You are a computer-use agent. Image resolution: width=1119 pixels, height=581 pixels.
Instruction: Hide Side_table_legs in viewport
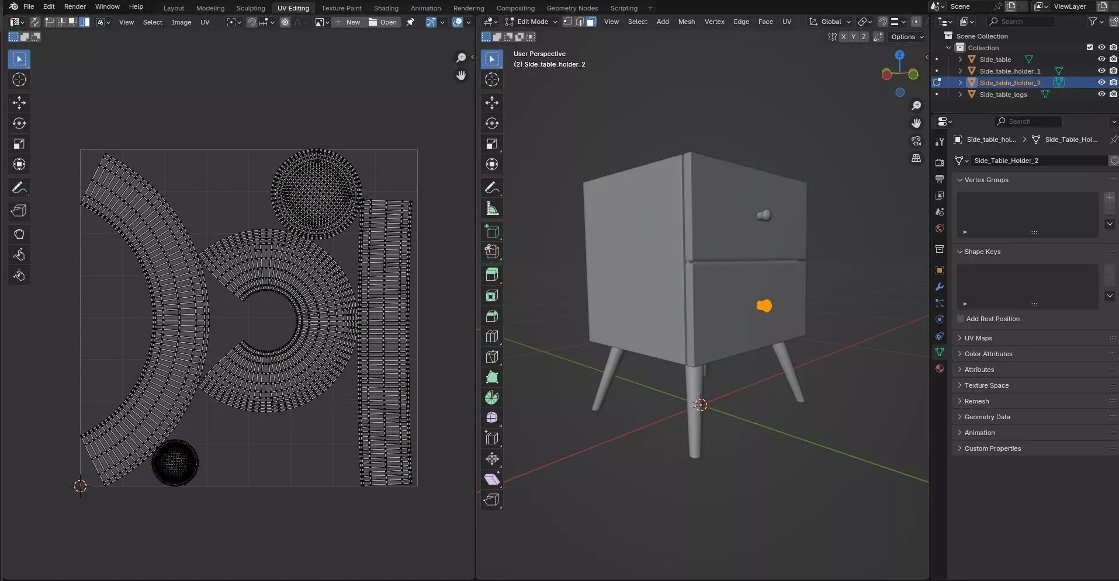click(1101, 94)
